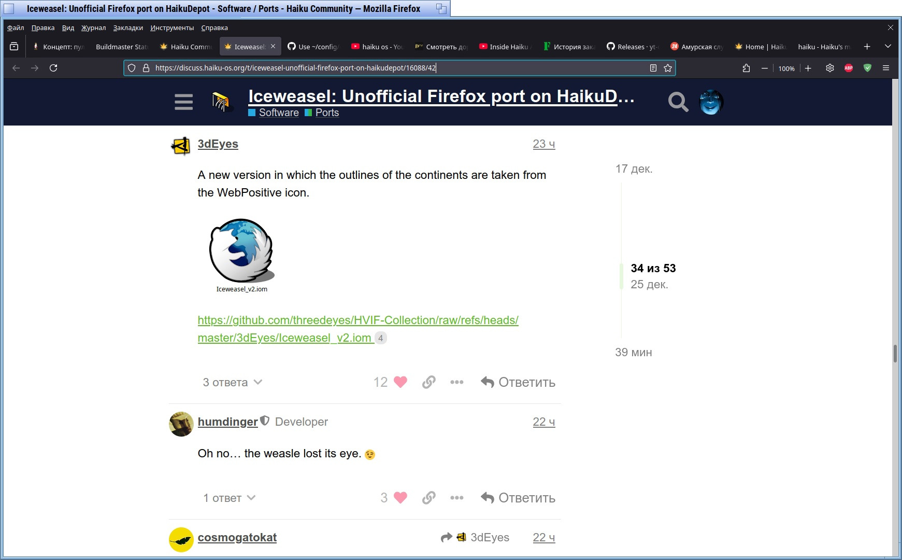Open the Firefox extensions puzzle button
Viewport: 902px width, 560px height.
(746, 68)
